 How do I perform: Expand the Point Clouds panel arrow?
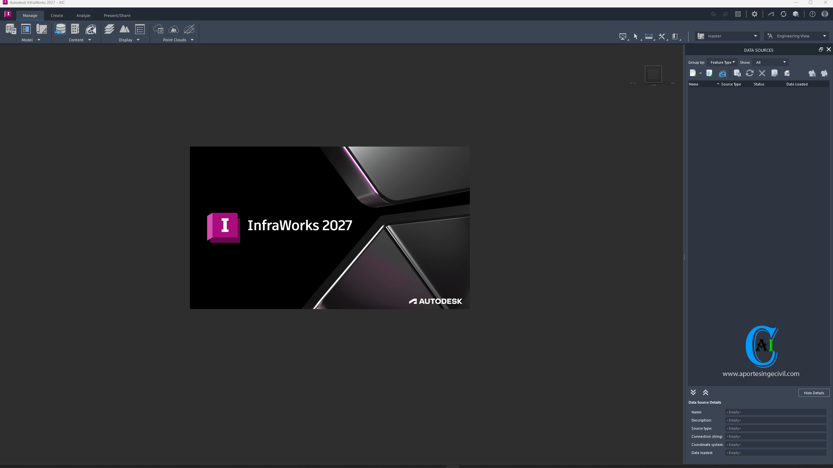192,40
